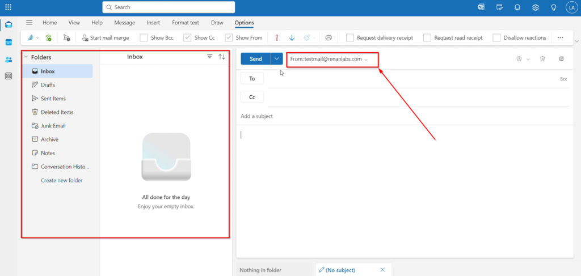The height and width of the screenshot is (276, 581).
Task: Uncheck the Show From checkbox
Action: [x=229, y=37]
